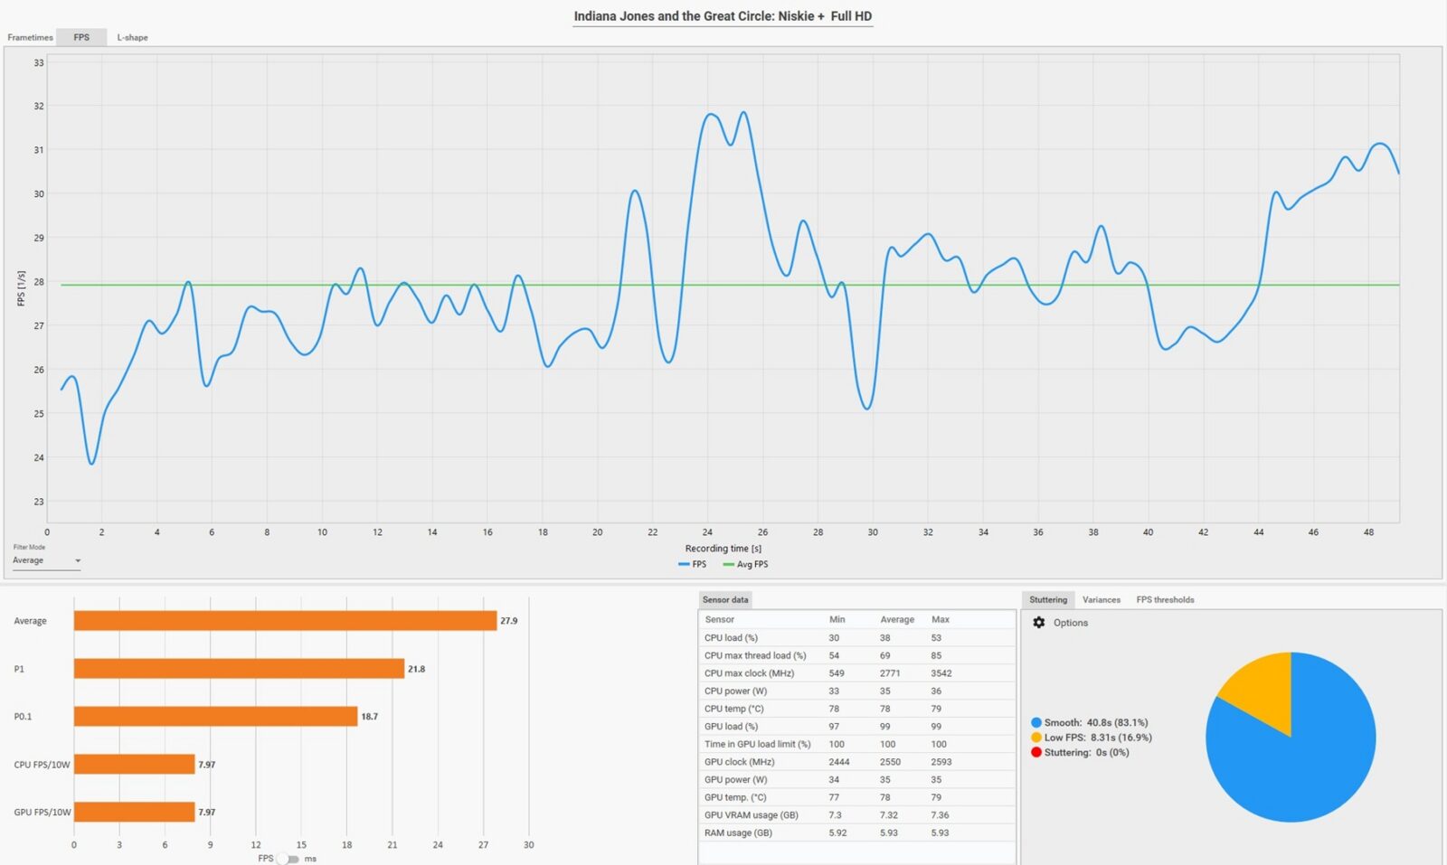
Task: Click the red Stuttering legend dot
Action: click(1036, 752)
